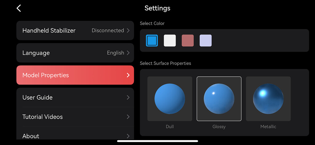The image size is (315, 145).
Task: Choose the Glossy sphere surface preview
Action: [x=219, y=99]
